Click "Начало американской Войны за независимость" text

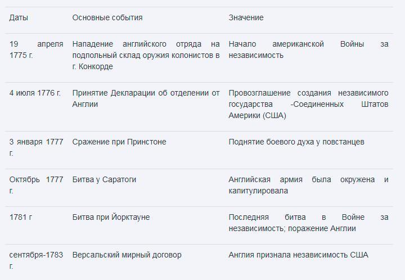pos(308,49)
